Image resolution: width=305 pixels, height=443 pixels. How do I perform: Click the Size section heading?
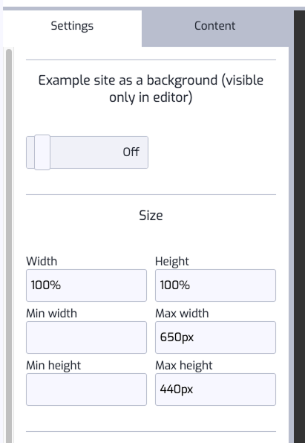151,216
